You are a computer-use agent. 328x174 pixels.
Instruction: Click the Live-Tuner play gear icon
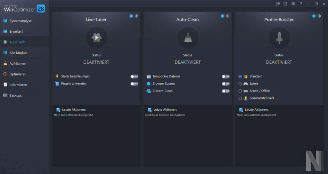coord(96,38)
